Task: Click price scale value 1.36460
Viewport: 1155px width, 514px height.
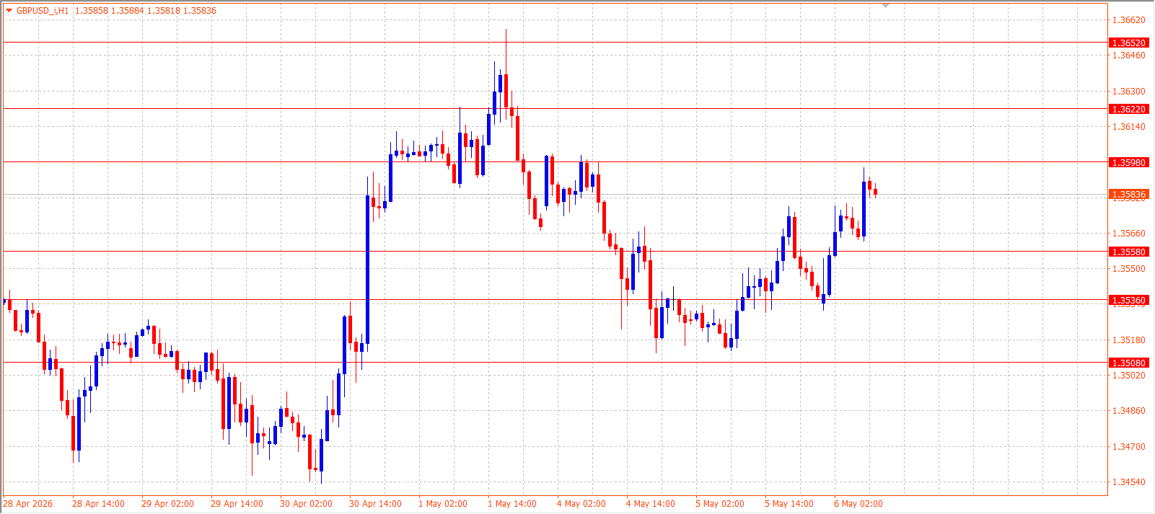Action: (1129, 56)
